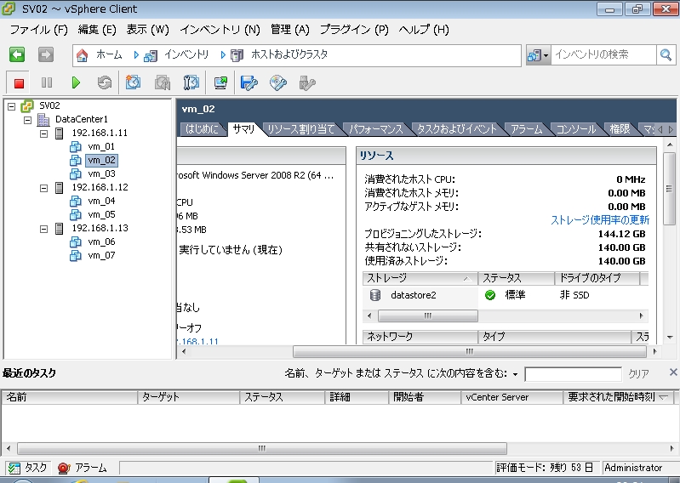
Task: Sort by 要求された開始時刻 column
Action: 618,397
